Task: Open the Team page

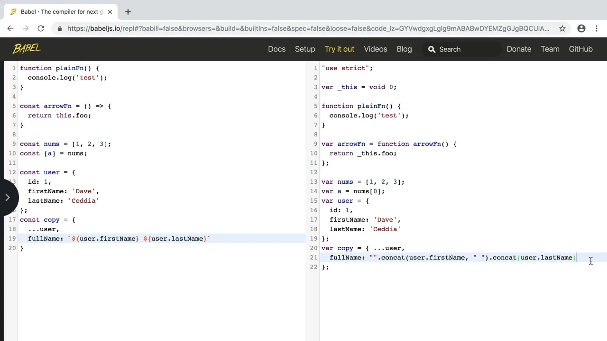Action: (550, 49)
